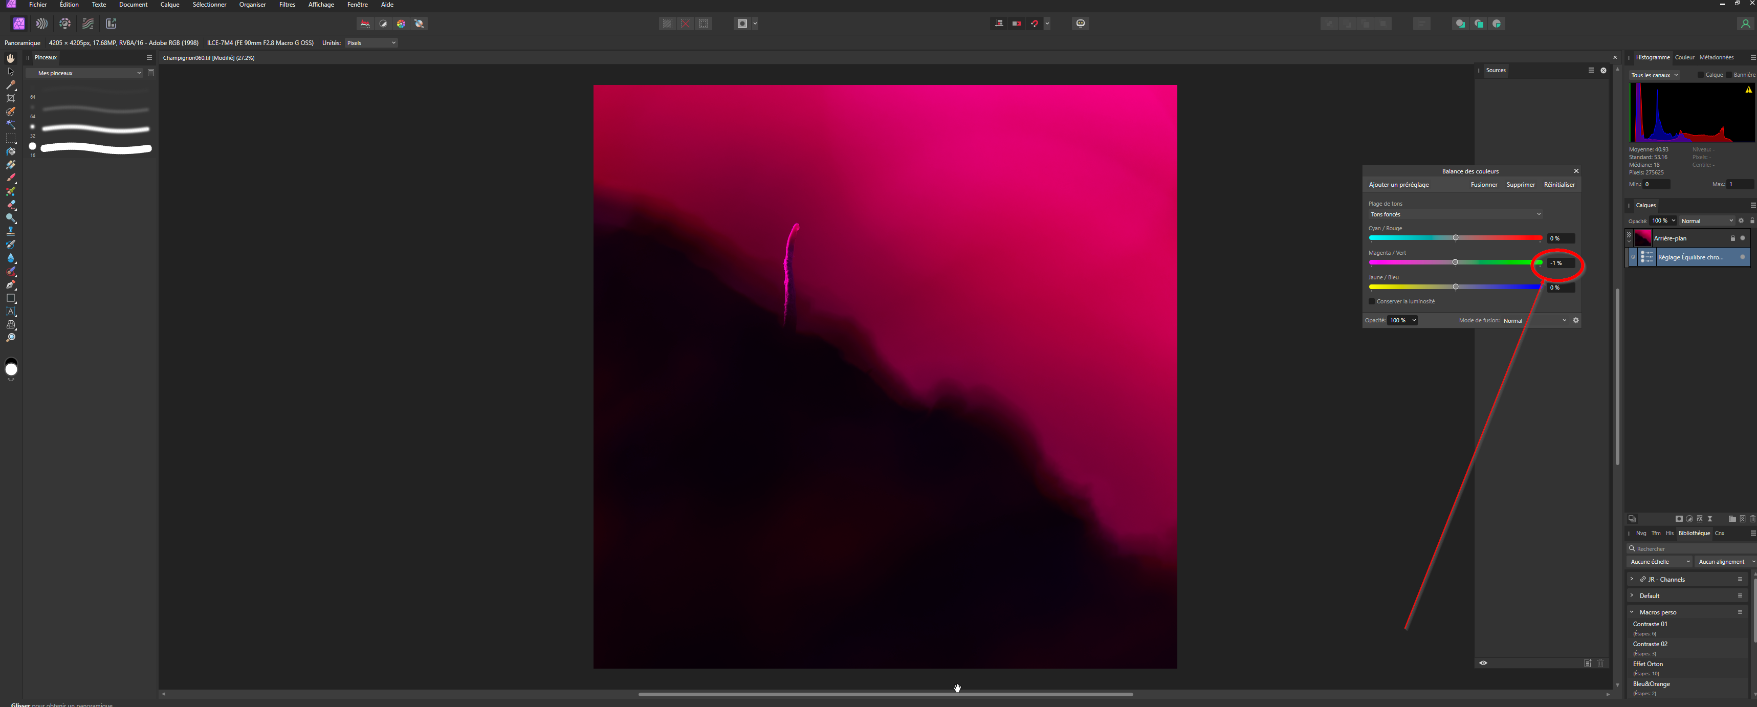Click the Cyan / Rouge slider handle
Image resolution: width=1757 pixels, height=707 pixels.
pos(1456,238)
